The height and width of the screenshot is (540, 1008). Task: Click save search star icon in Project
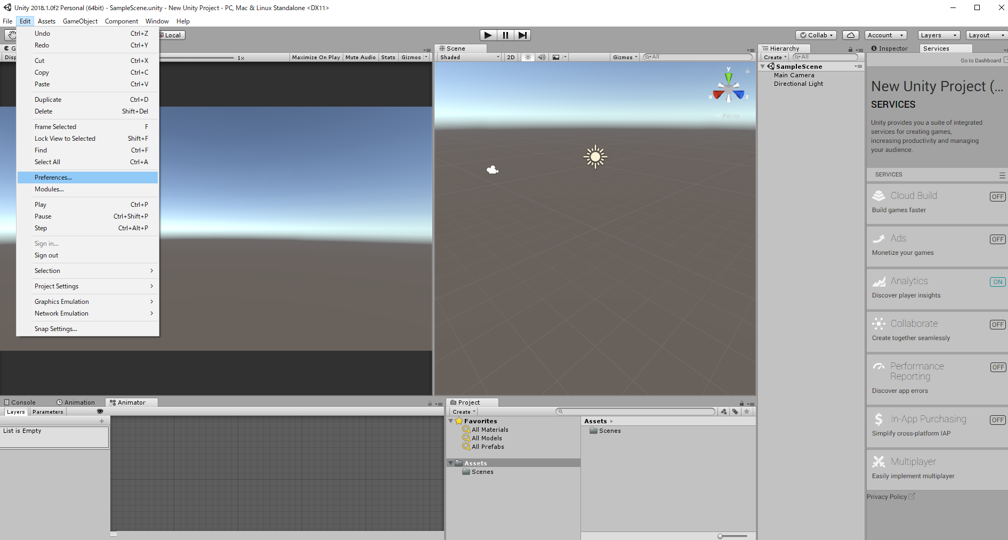747,412
